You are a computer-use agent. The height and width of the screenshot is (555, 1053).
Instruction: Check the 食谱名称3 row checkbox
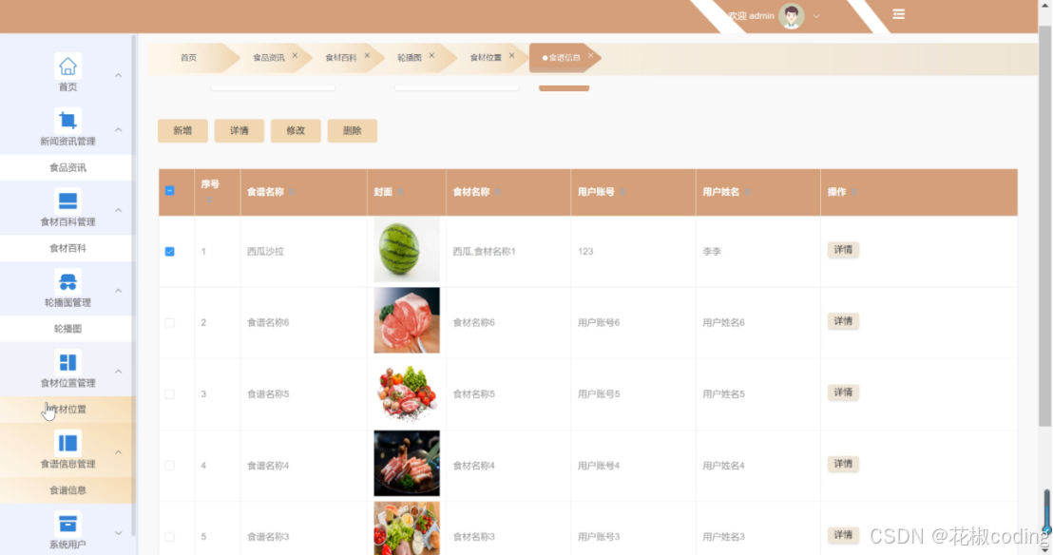click(170, 536)
